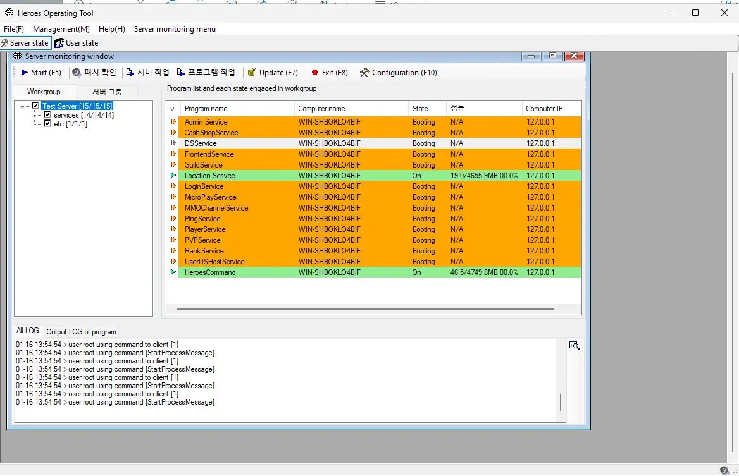
Task: Toggle the Test Server checkbox
Action: pyautogui.click(x=35, y=106)
